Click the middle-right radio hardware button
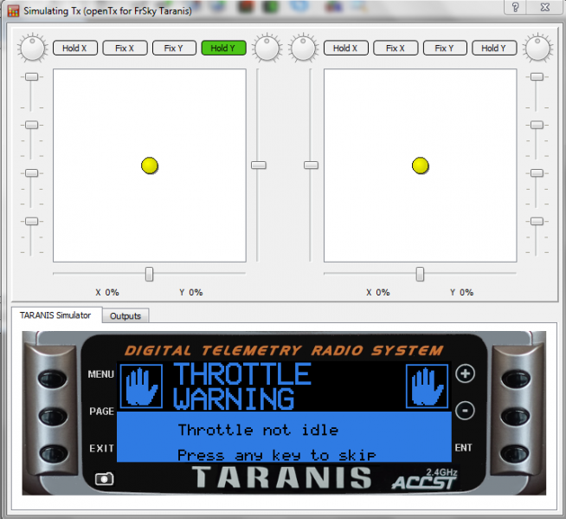Screen dimensions: 566x519 515,416
